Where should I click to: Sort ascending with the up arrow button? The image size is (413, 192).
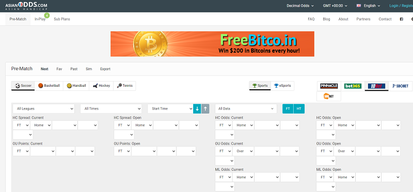pos(205,109)
